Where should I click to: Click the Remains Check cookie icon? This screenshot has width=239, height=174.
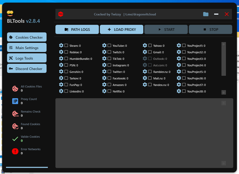click(15, 114)
